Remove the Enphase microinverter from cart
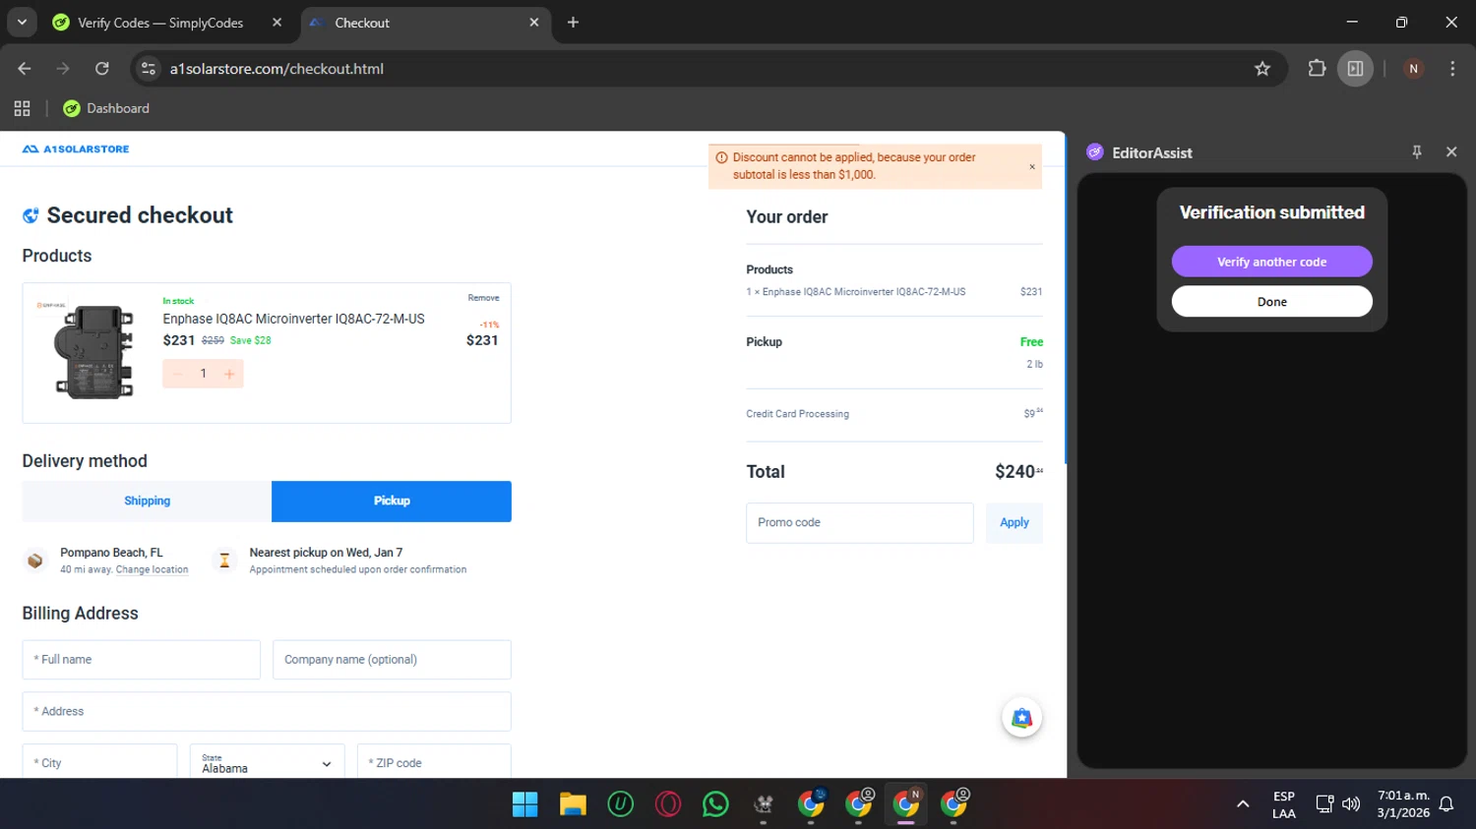The height and width of the screenshot is (829, 1476). tap(483, 298)
